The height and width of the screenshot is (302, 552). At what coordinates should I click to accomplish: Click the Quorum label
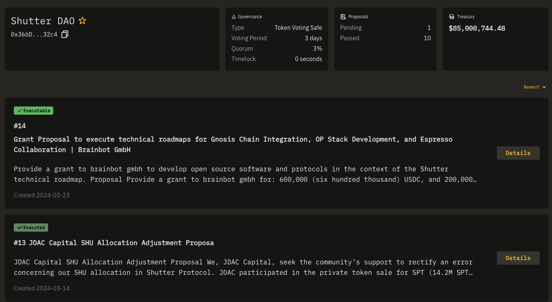[242, 48]
